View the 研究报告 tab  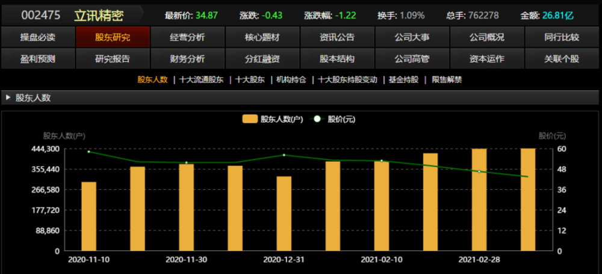[x=113, y=59]
